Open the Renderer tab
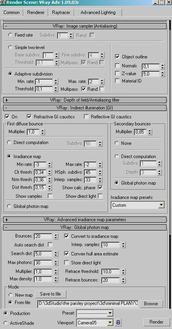Viewport: 172px width, 329px height. [x=36, y=12]
